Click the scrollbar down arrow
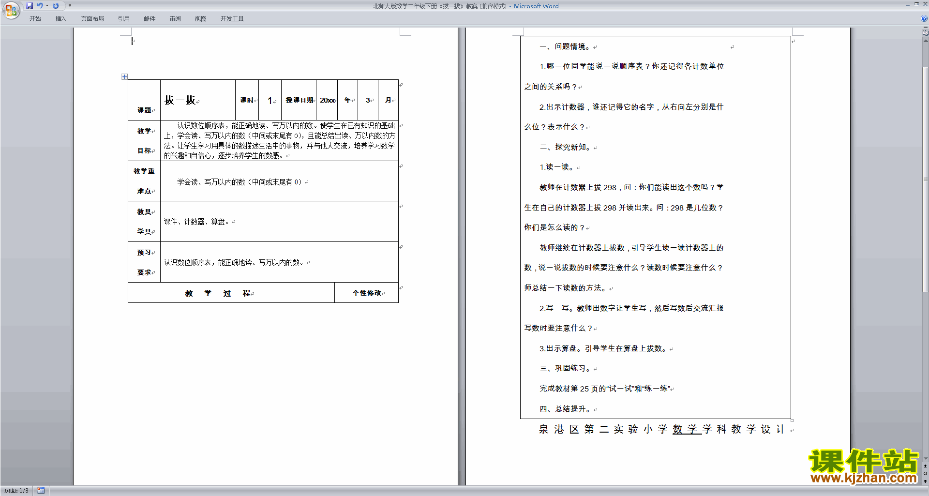 [925, 459]
